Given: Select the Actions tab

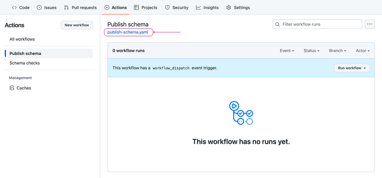Looking at the screenshot, I should [x=115, y=8].
